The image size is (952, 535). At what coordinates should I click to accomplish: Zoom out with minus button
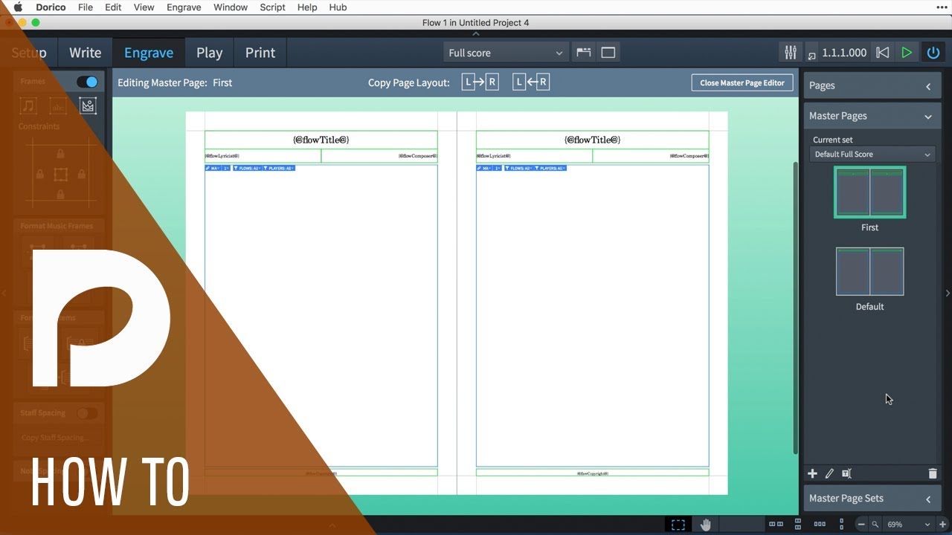(x=861, y=525)
